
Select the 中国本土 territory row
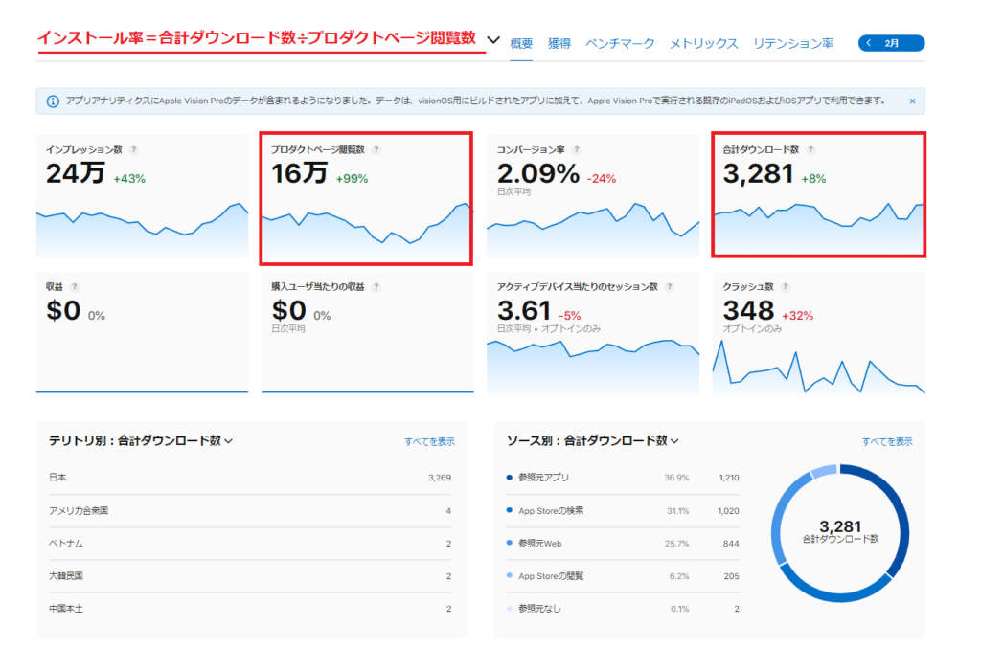[x=250, y=609]
